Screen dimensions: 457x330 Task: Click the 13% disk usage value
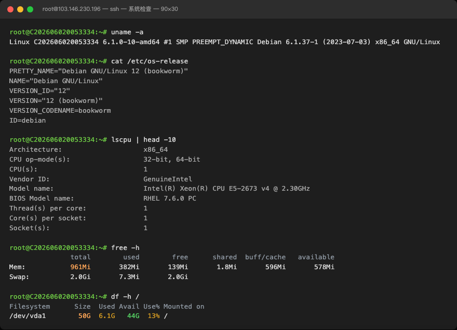click(154, 316)
